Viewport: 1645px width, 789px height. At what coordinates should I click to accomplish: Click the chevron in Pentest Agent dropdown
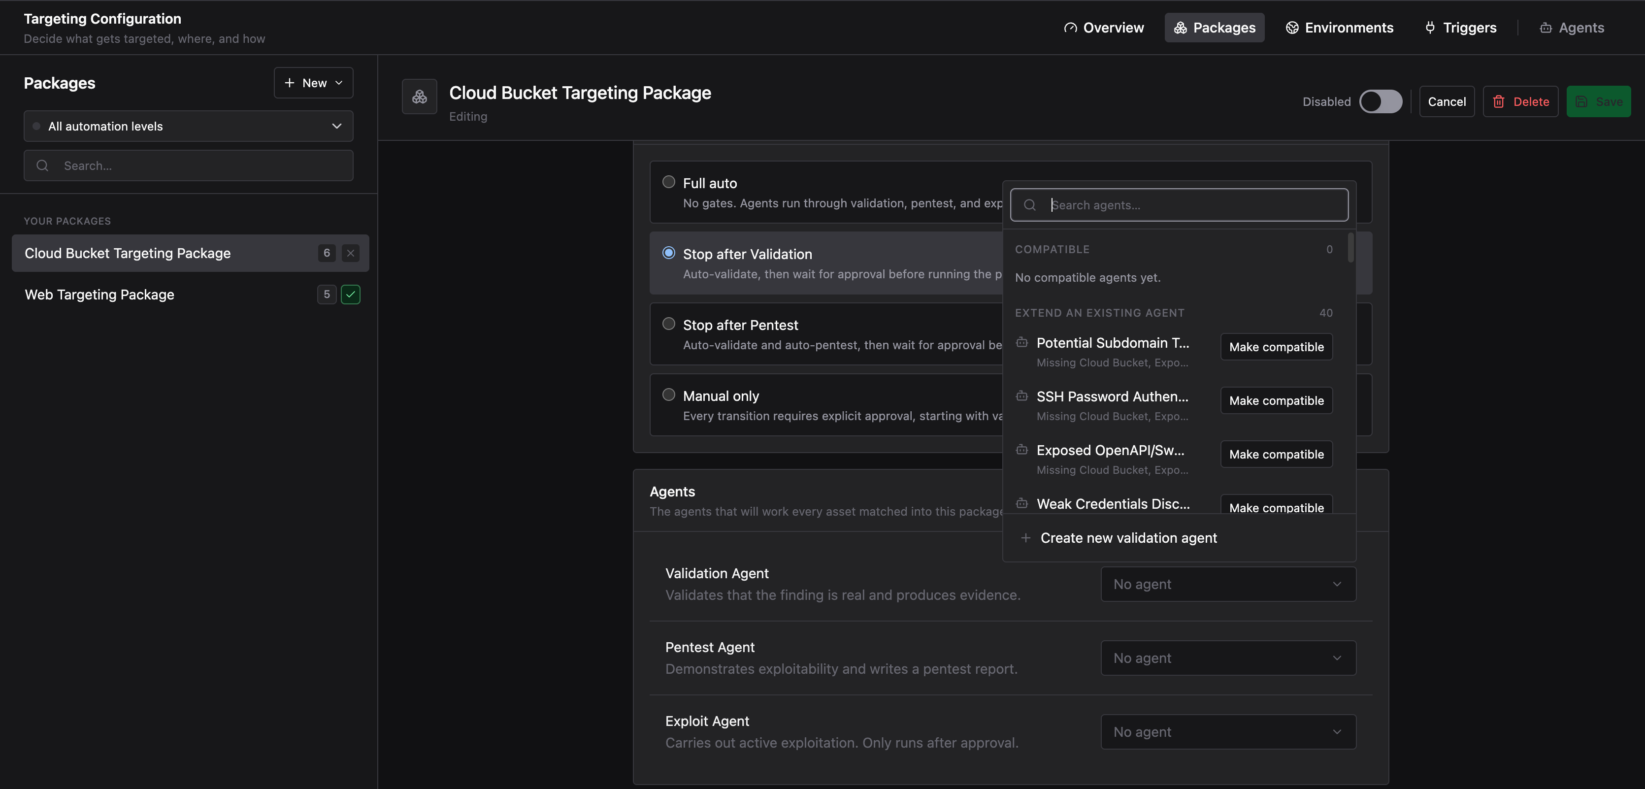click(1337, 658)
